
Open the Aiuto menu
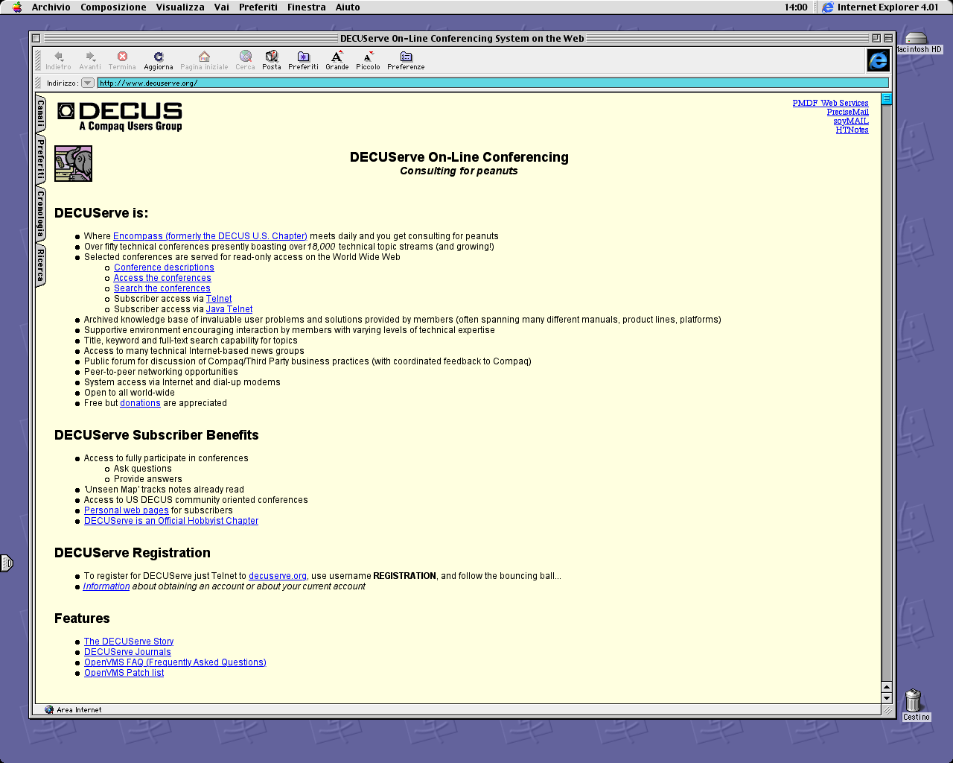[348, 7]
